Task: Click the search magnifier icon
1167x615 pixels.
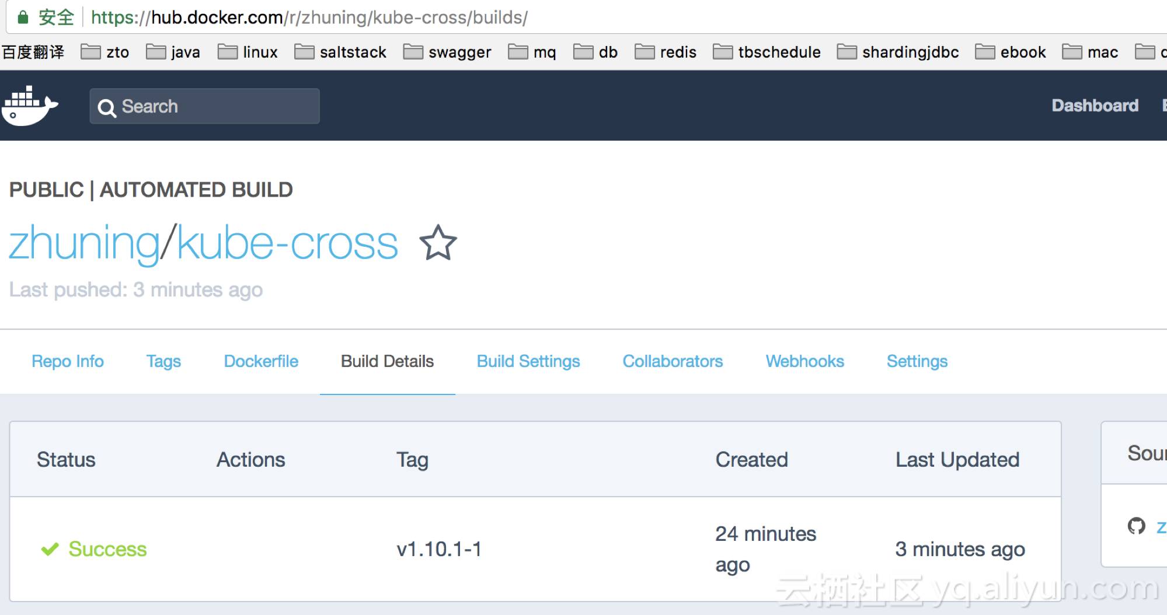Action: (106, 107)
